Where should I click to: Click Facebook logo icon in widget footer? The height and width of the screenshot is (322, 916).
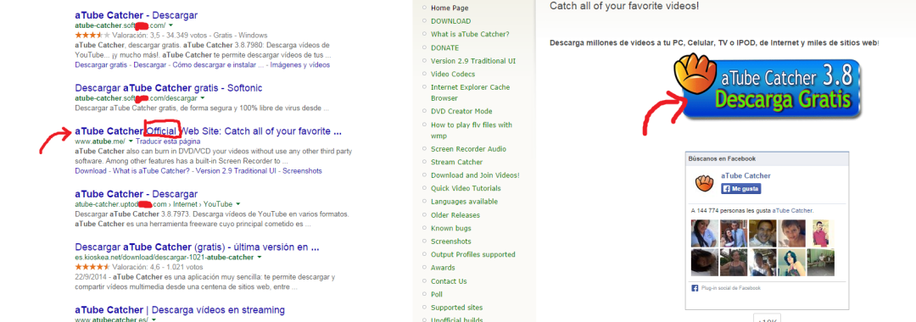(695, 288)
